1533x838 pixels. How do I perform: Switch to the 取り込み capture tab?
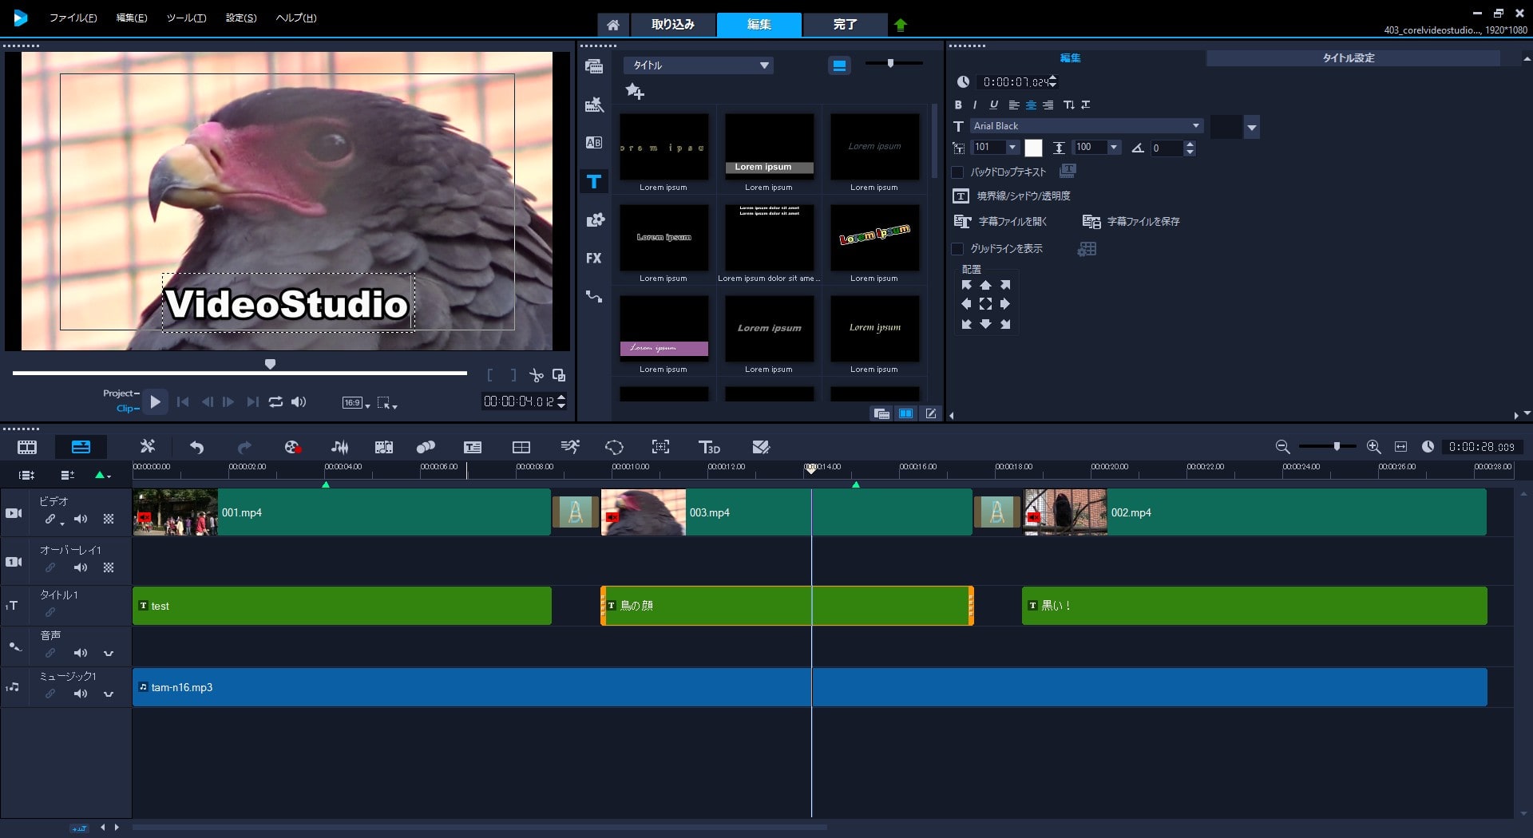pos(673,25)
